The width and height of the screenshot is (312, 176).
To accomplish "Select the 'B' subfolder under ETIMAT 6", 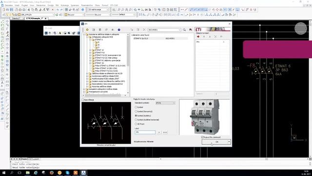I will pyautogui.click(x=98, y=43).
